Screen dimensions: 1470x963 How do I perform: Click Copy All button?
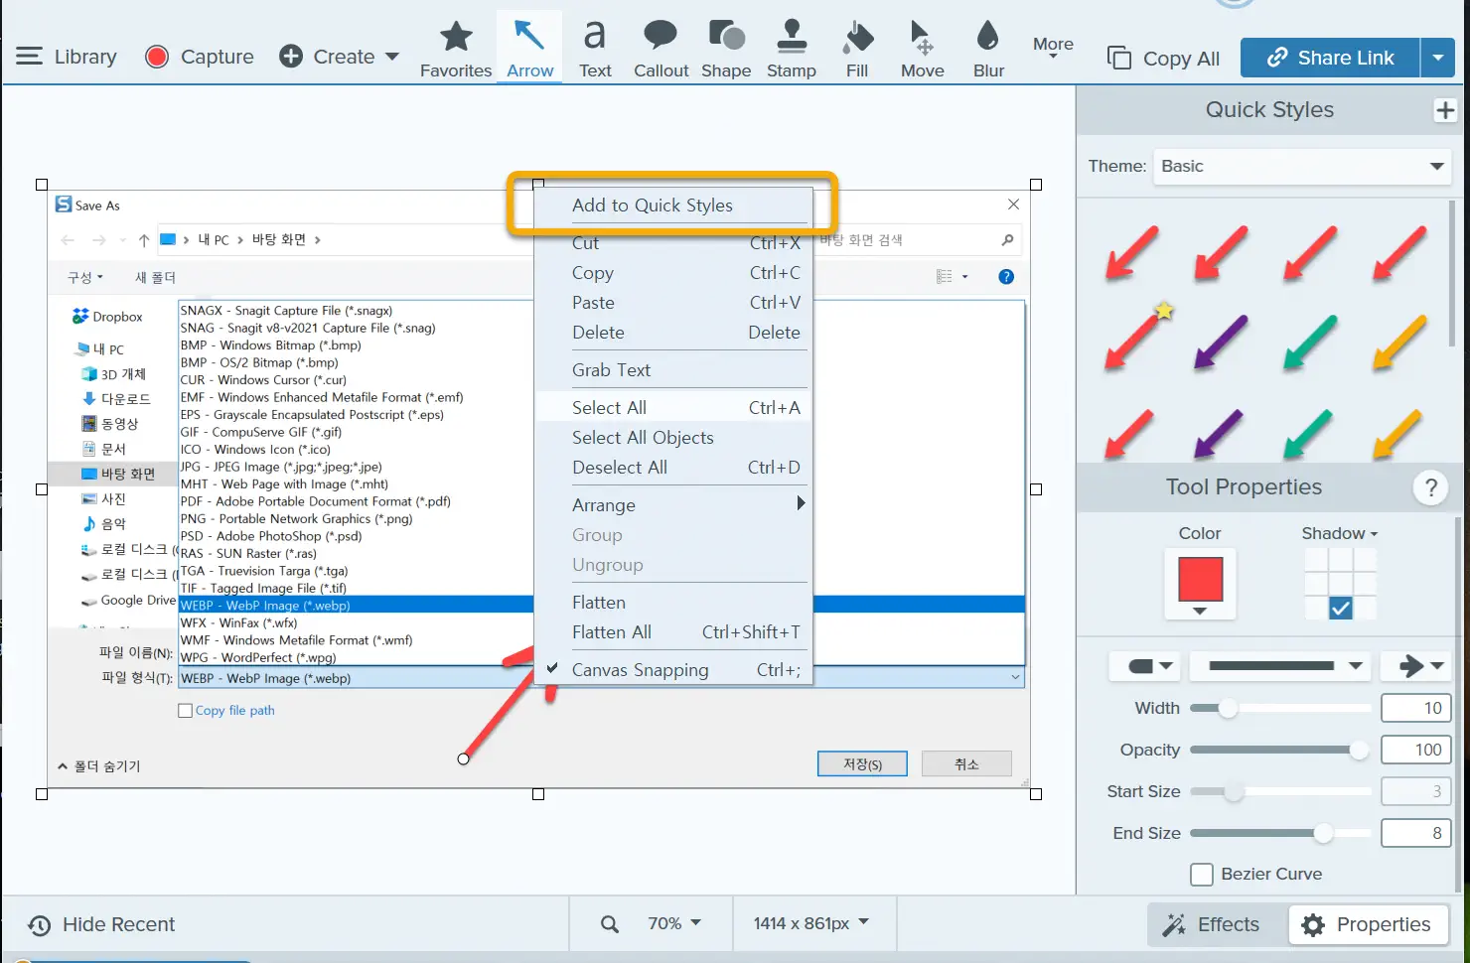(x=1163, y=58)
